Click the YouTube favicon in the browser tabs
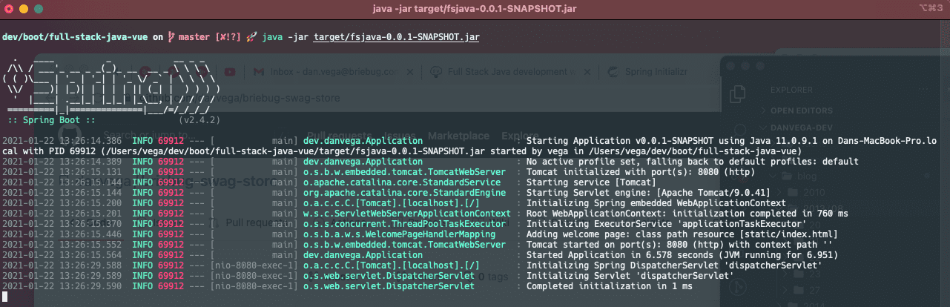The image size is (950, 307). point(230,72)
